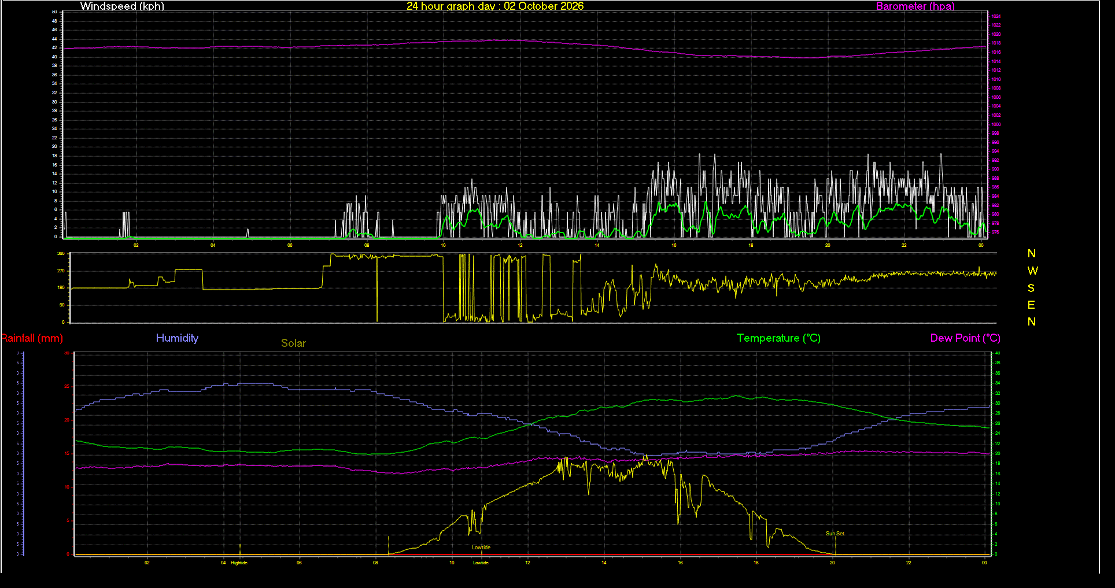Click the 'Windspeed (kph)' graph title
The height and width of the screenshot is (588, 1115).
click(122, 6)
